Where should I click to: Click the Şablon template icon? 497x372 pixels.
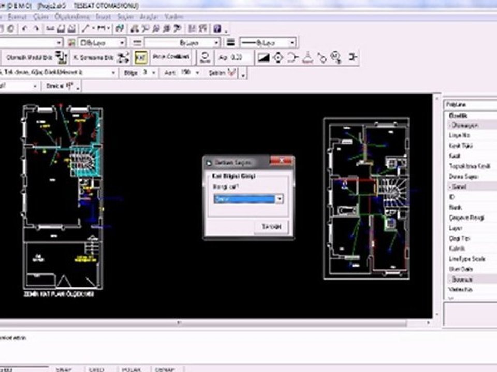[x=232, y=73]
